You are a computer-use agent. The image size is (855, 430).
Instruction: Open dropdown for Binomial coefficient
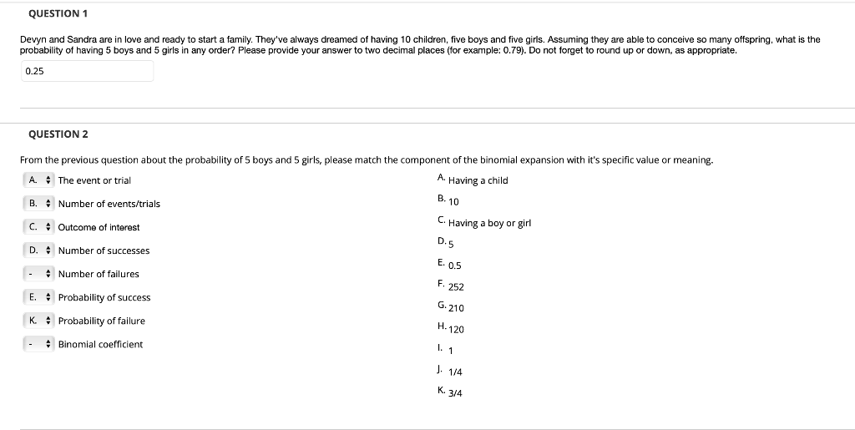(x=38, y=344)
